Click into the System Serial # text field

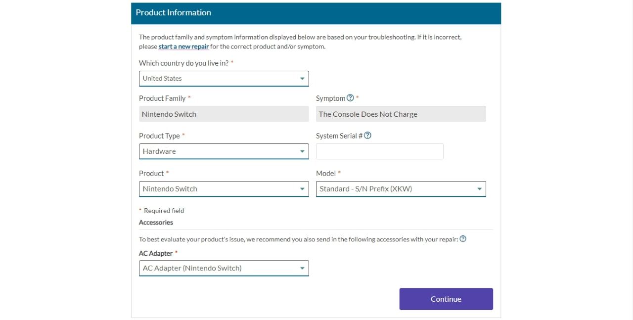pyautogui.click(x=379, y=151)
